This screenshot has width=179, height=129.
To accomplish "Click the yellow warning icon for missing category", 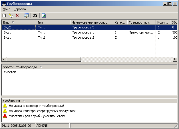I will pos(5,106).
